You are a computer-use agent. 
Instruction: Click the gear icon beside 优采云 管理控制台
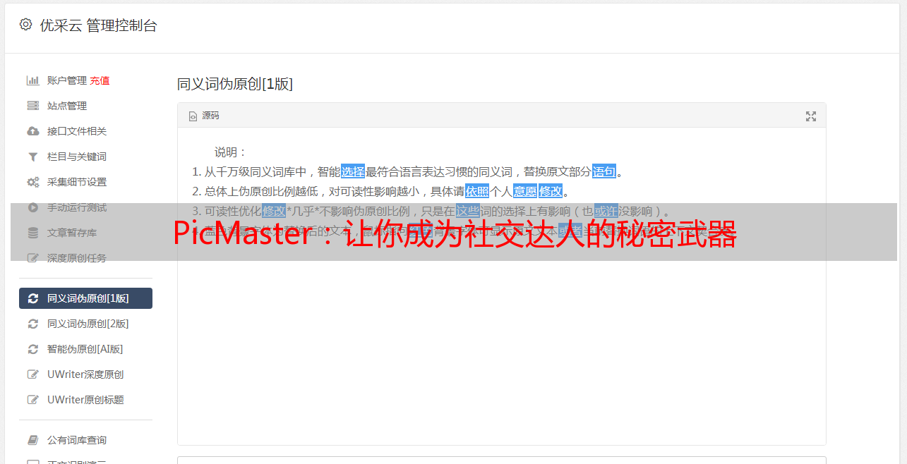pos(26,25)
